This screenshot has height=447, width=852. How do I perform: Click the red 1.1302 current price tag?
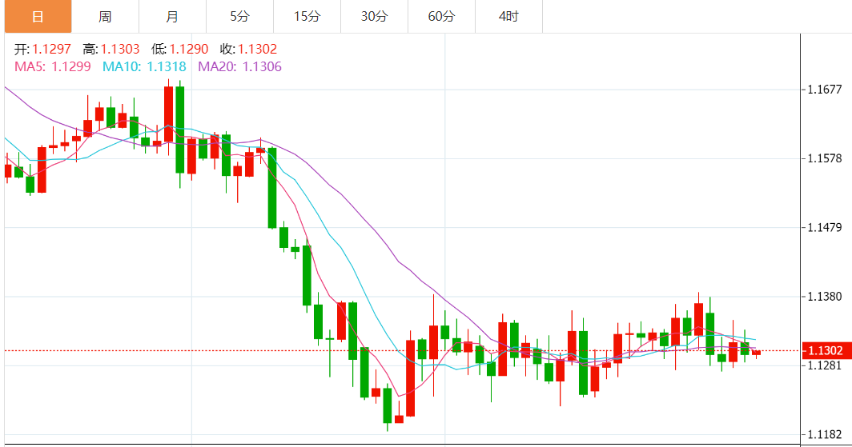(825, 351)
